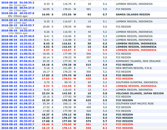Open the 2018-08-19 07:56:31.9 Kermadec event

(x=18, y=61)
